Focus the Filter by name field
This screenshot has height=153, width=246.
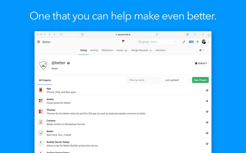144,80
